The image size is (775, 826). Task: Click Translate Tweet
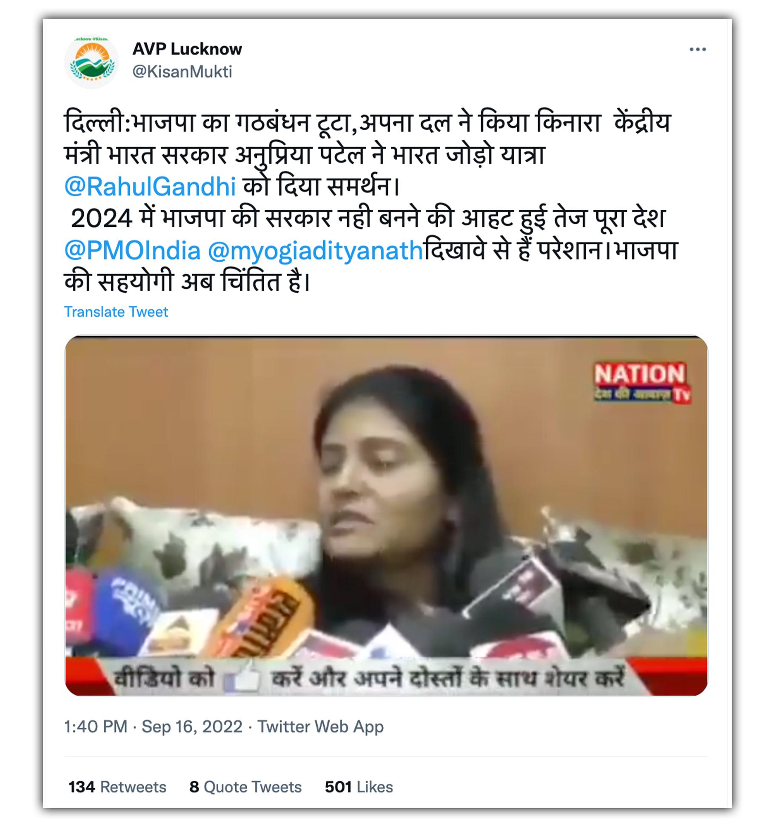pyautogui.click(x=116, y=312)
